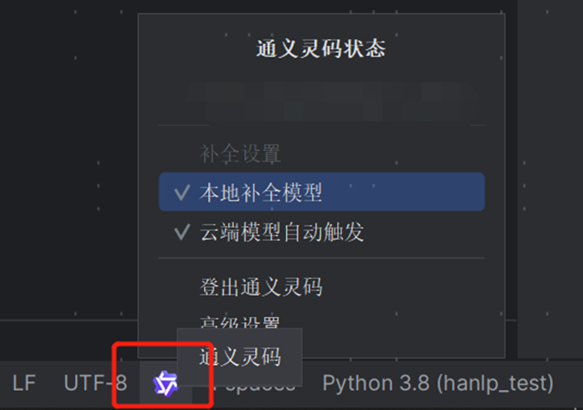Click the Tongyi Lingma status bar icon

click(x=166, y=383)
